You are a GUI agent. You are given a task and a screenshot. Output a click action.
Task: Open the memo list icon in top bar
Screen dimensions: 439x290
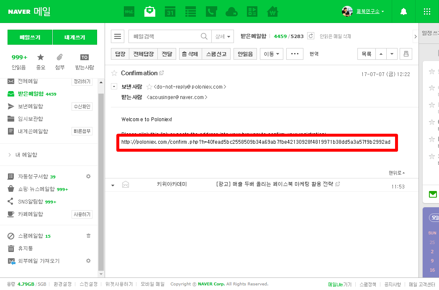point(190,12)
